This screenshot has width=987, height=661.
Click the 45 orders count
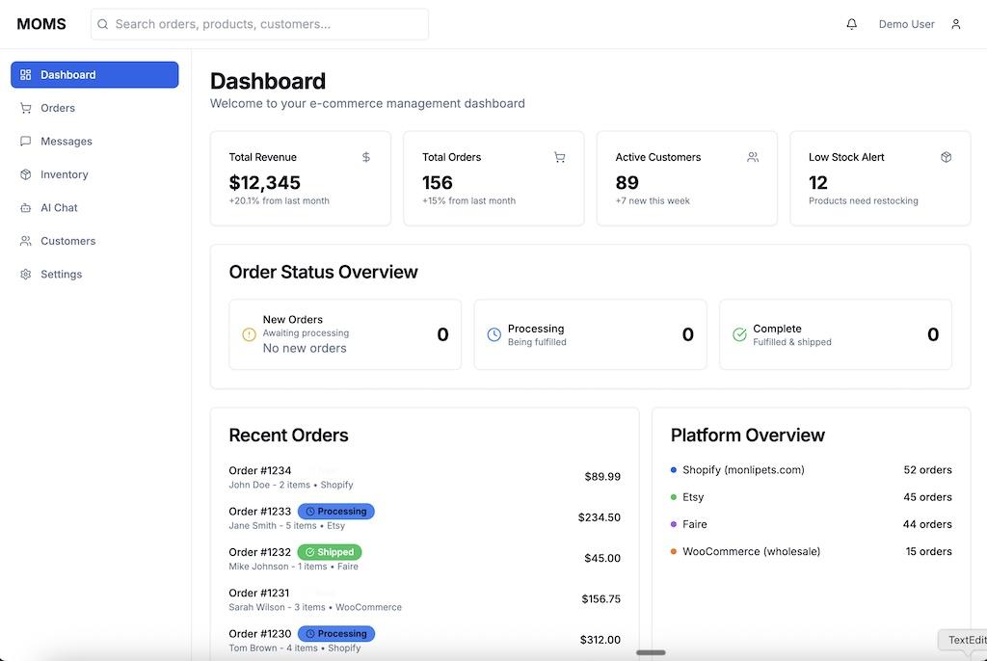928,496
